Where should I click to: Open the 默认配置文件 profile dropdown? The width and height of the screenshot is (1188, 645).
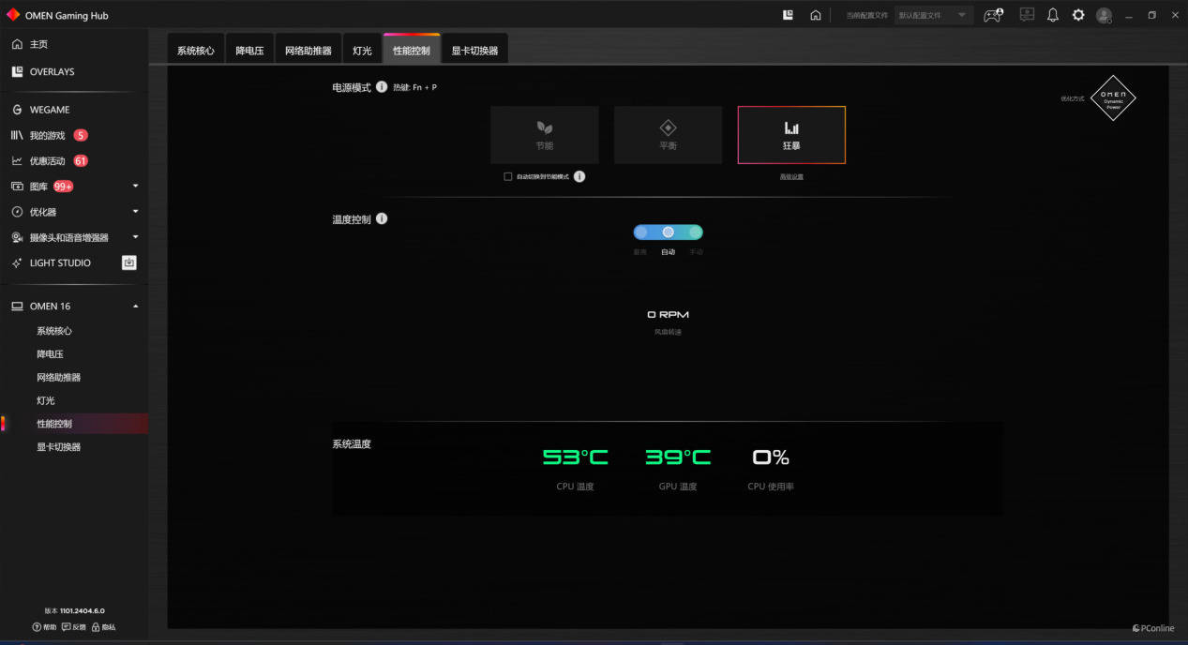click(x=933, y=15)
